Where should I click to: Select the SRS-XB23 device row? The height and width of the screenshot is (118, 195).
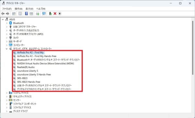(22, 78)
